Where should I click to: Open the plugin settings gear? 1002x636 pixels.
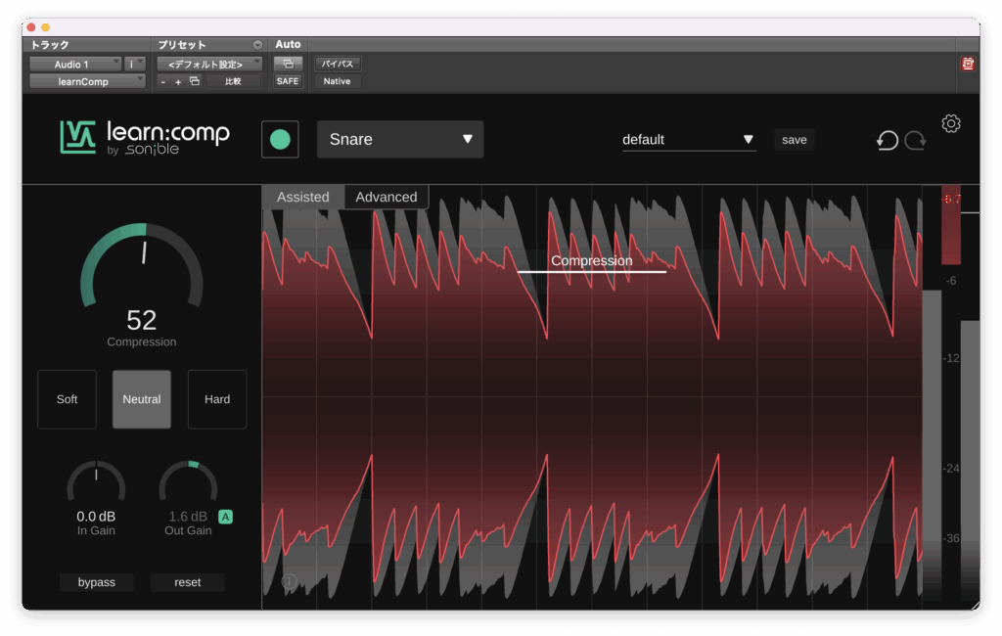point(951,123)
